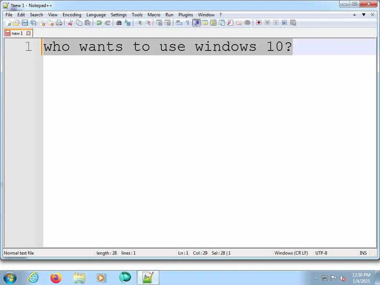The height and width of the screenshot is (285, 380).
Task: Click the Zoom Out toolbar icon
Action: point(148,23)
